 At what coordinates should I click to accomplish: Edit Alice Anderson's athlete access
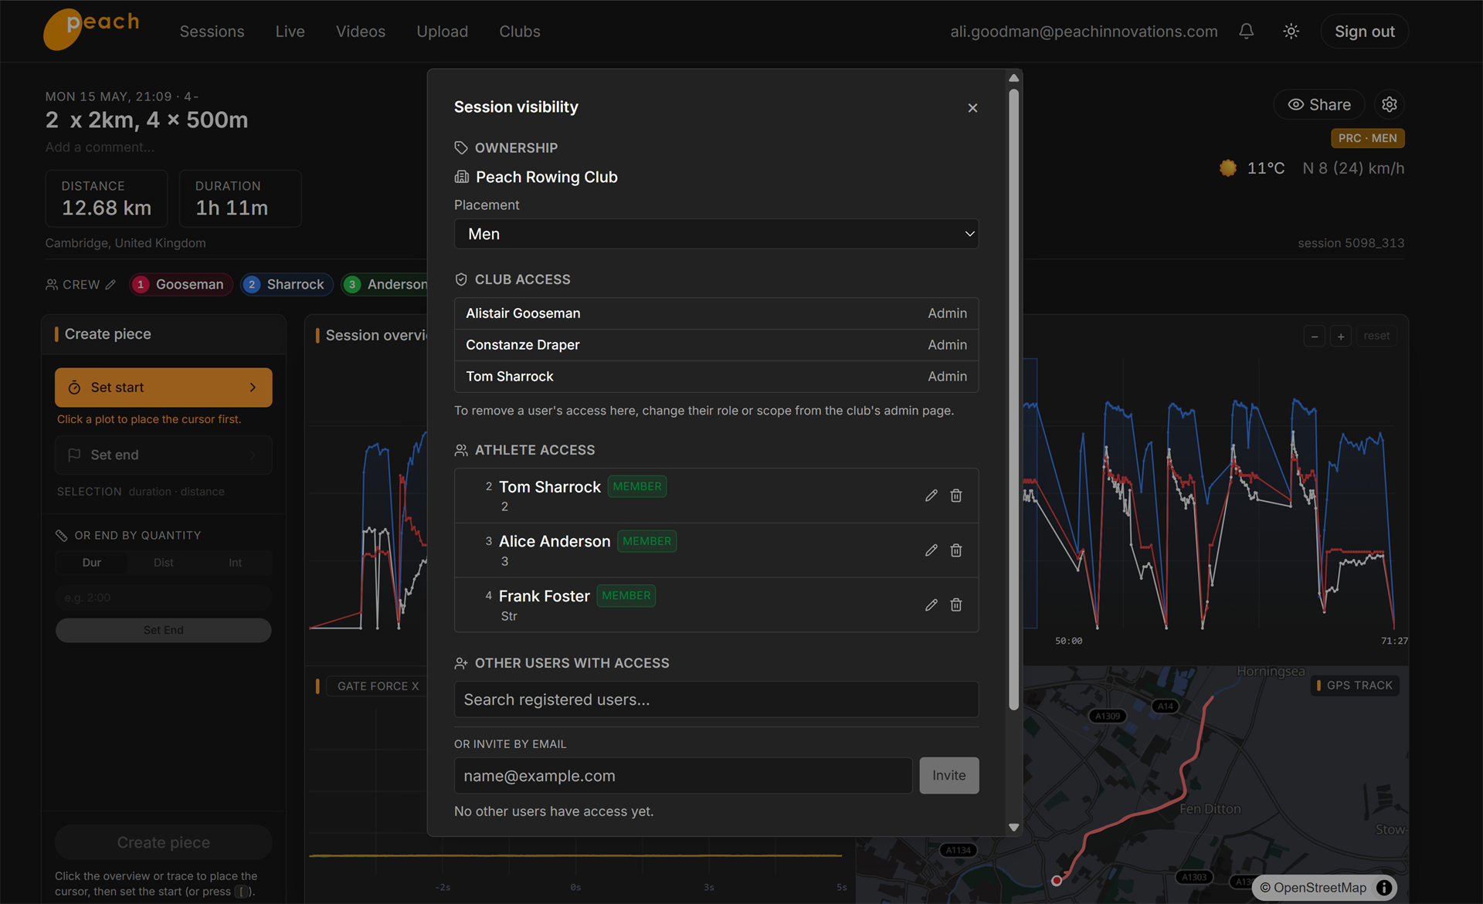pyautogui.click(x=931, y=550)
